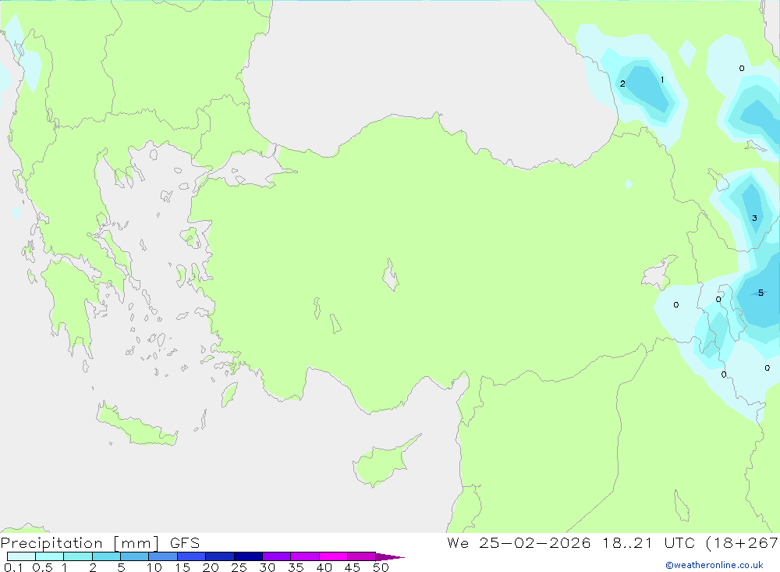Image resolution: width=780 pixels, height=572 pixels.
Task: Select the 35–40 mm violet legend box
Action: click(305, 556)
